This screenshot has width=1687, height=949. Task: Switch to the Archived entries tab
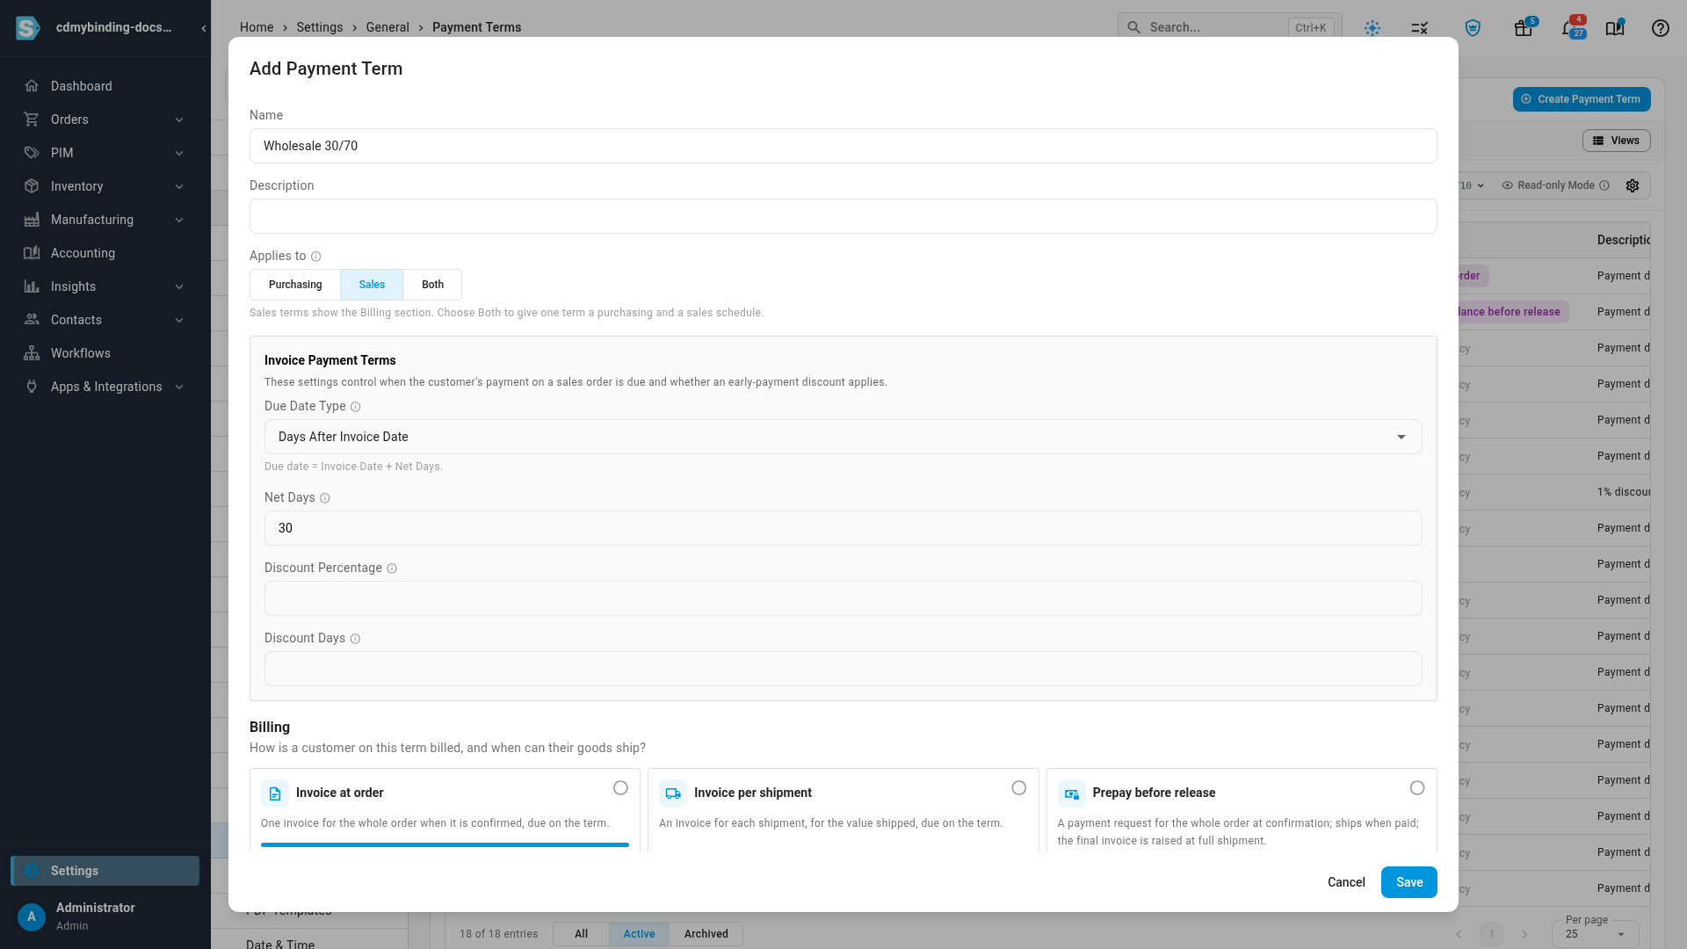coord(706,934)
